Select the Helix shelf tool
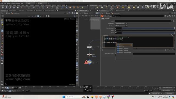This screenshot has height=99, width=176. (x=78, y=8)
